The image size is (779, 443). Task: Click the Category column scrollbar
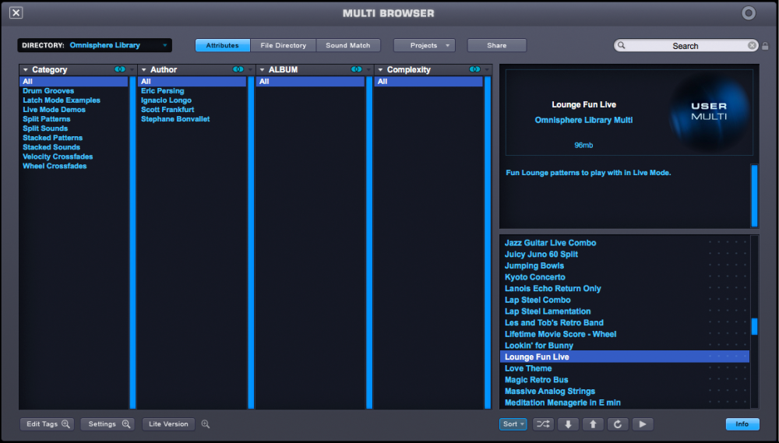click(132, 242)
